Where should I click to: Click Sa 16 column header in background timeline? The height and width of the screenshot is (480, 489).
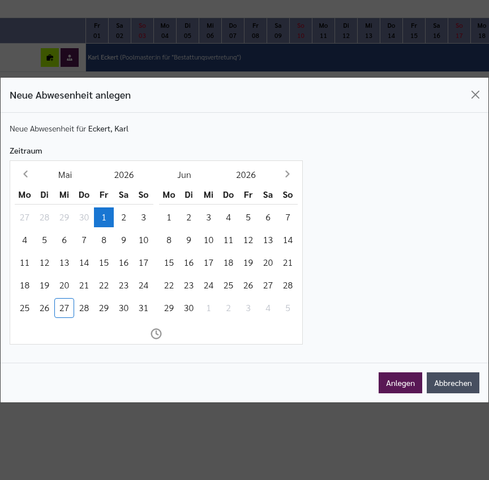coord(436,31)
